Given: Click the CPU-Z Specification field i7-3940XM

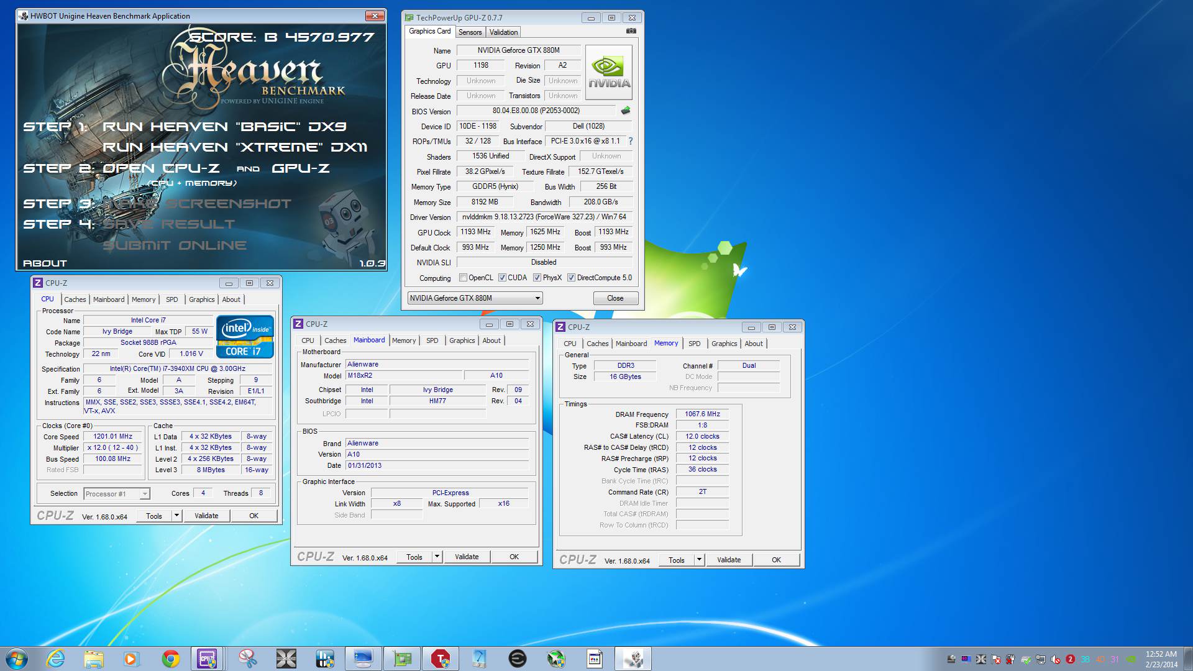Looking at the screenshot, I should (178, 368).
